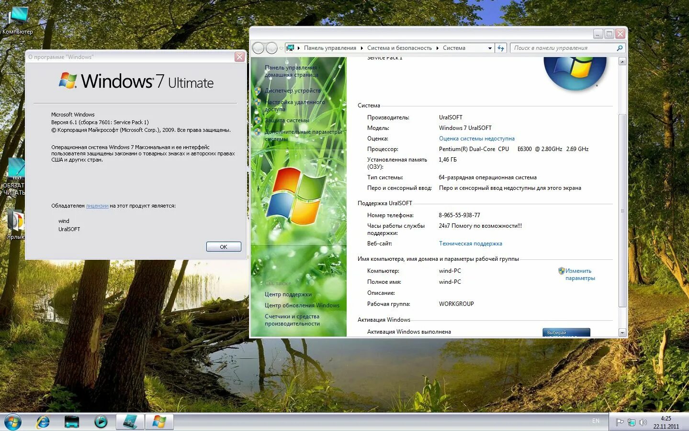Screen dimensions: 689x431
Task: Select the Ярлык desktop shortcut icon
Action: 15,224
